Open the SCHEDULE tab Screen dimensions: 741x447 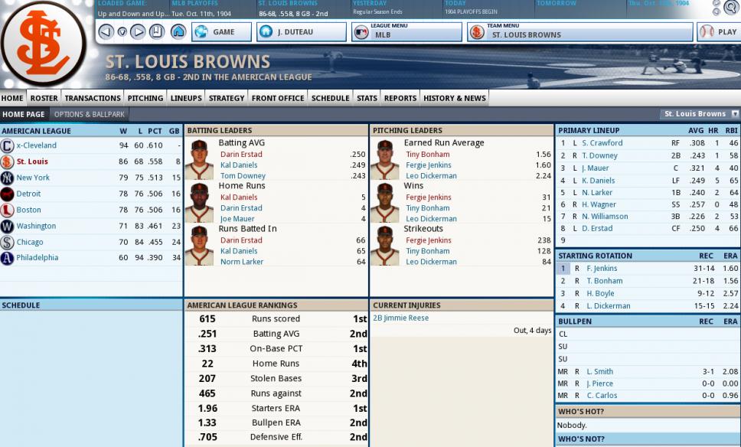[x=331, y=98]
